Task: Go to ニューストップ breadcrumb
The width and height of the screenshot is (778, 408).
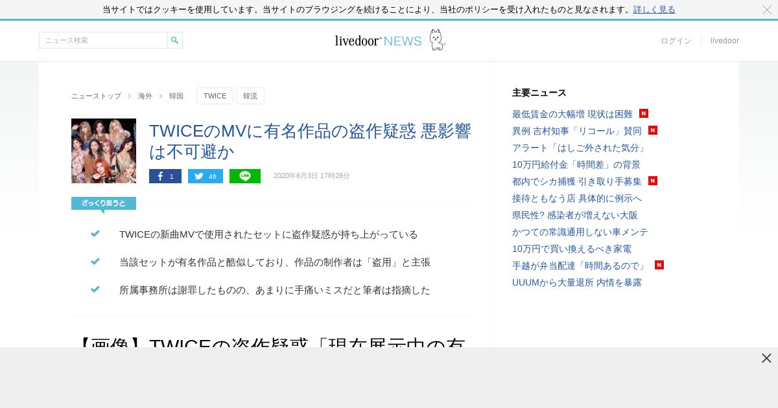Action: click(96, 96)
